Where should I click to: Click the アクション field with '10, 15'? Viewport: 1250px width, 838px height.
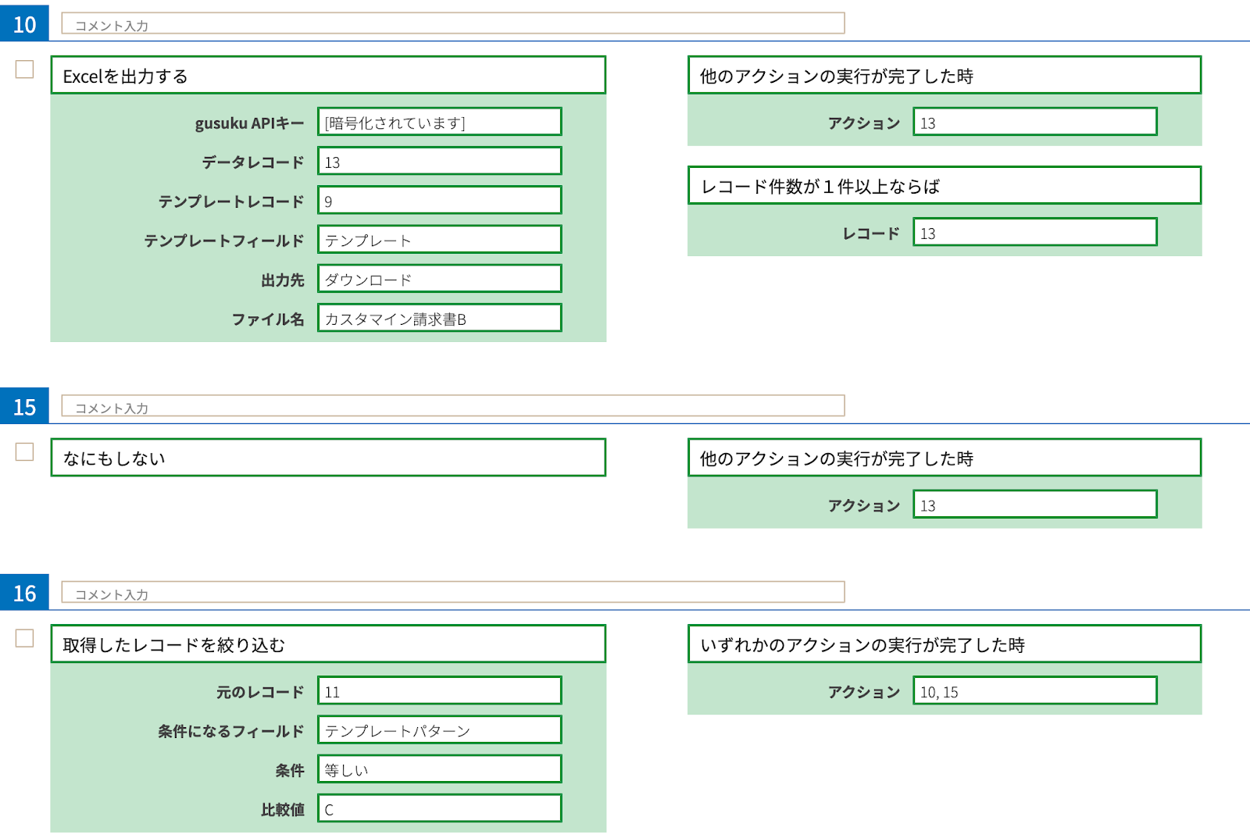pyautogui.click(x=1035, y=690)
